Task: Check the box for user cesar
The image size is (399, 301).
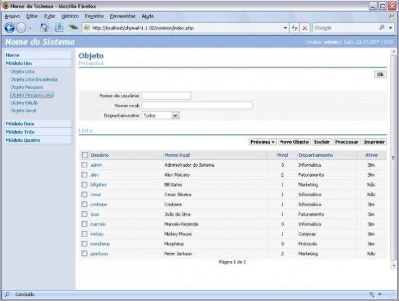Action: 85,194
